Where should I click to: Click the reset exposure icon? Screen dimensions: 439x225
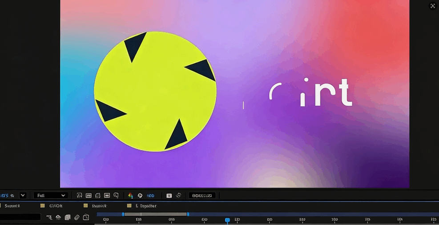[x=140, y=196]
